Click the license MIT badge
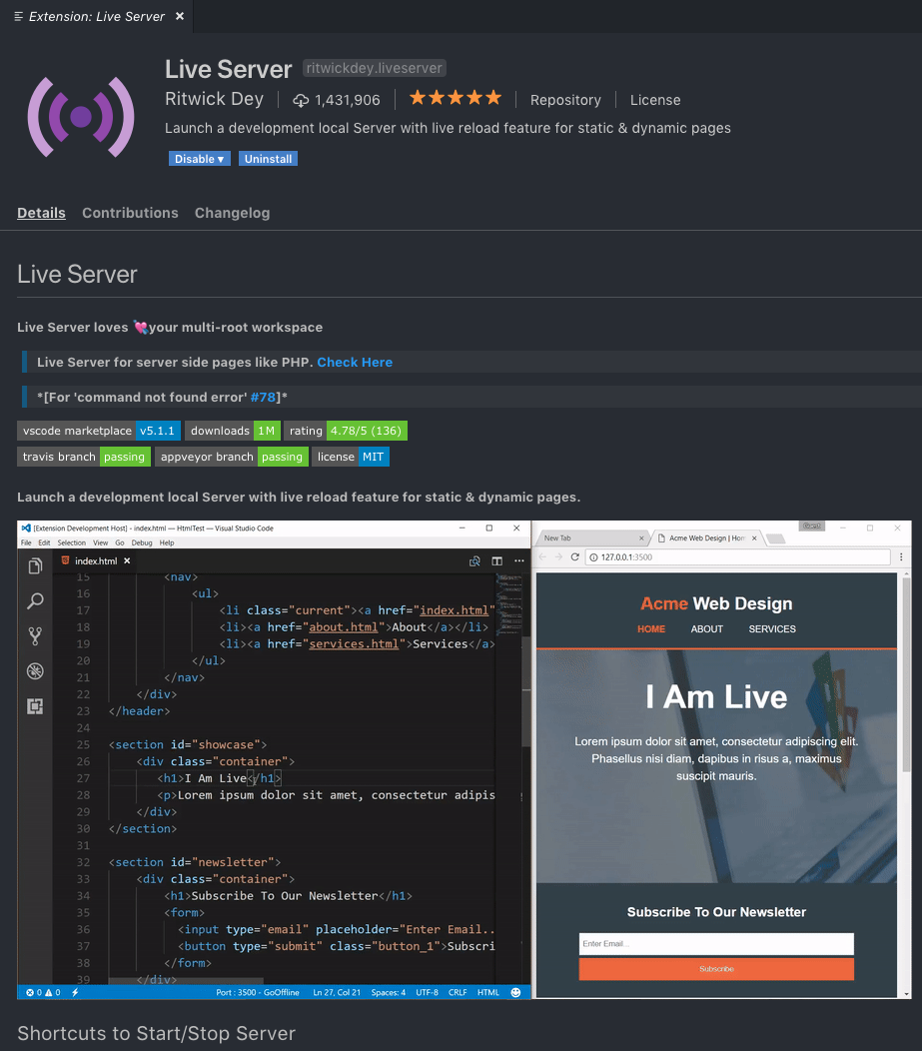This screenshot has height=1051, width=922. [x=351, y=457]
